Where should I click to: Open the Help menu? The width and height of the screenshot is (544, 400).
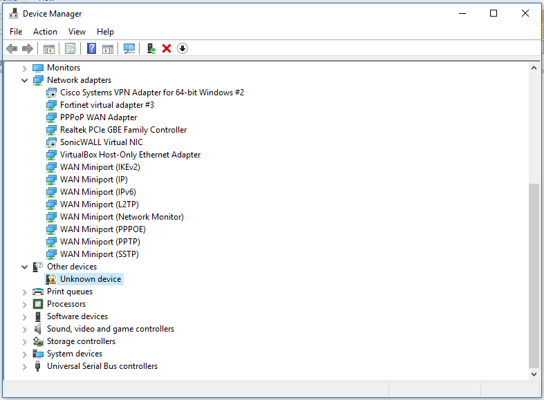coord(105,32)
